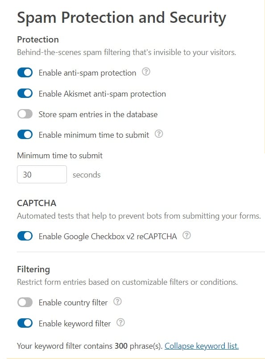
Task: Click the Filtering section heading
Action: (33, 270)
